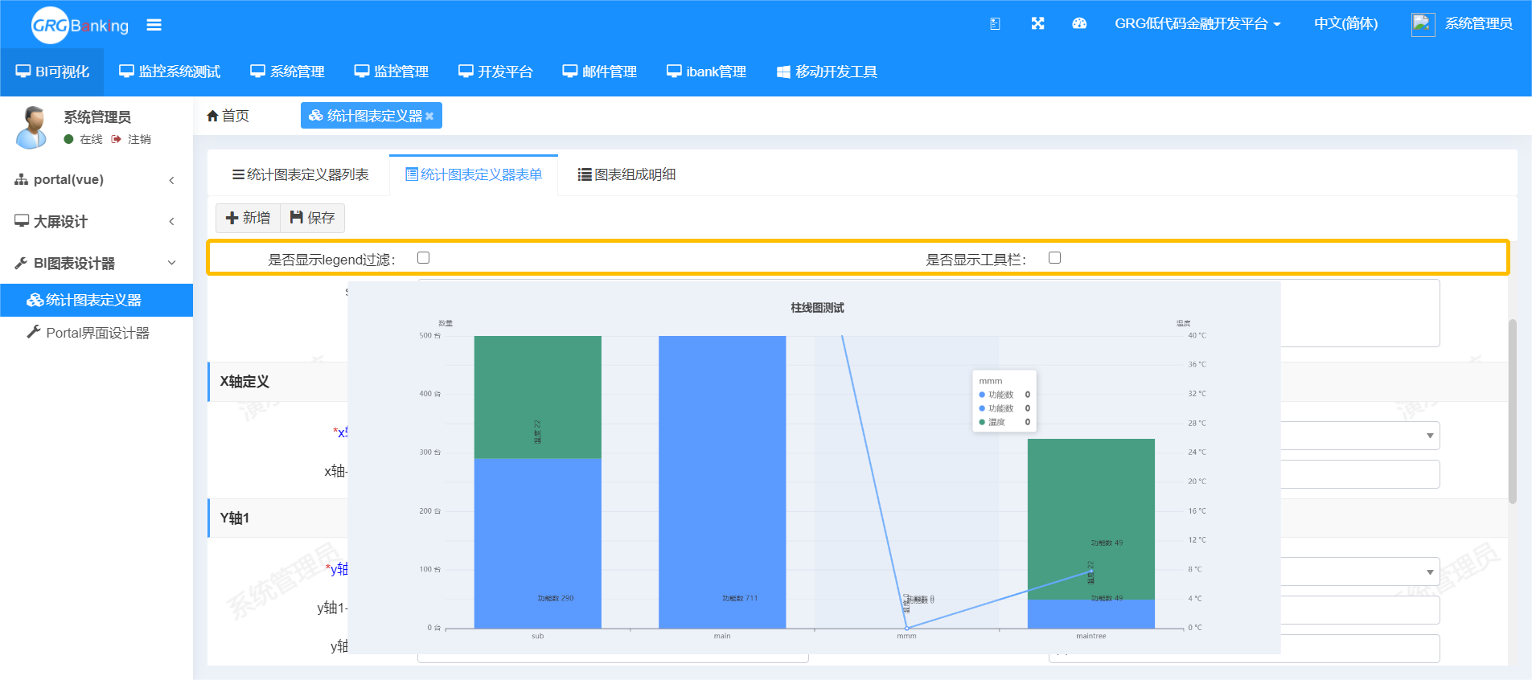Image resolution: width=1532 pixels, height=680 pixels.
Task: Switch to 统计图表定义器列表 tab
Action: 300,174
